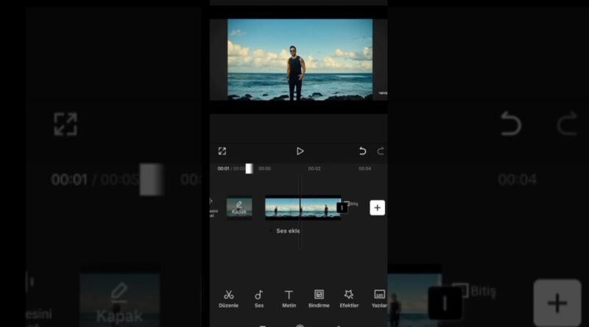This screenshot has height=327, width=589.
Task: Tap the white marker on the ruler
Action: [x=249, y=169]
